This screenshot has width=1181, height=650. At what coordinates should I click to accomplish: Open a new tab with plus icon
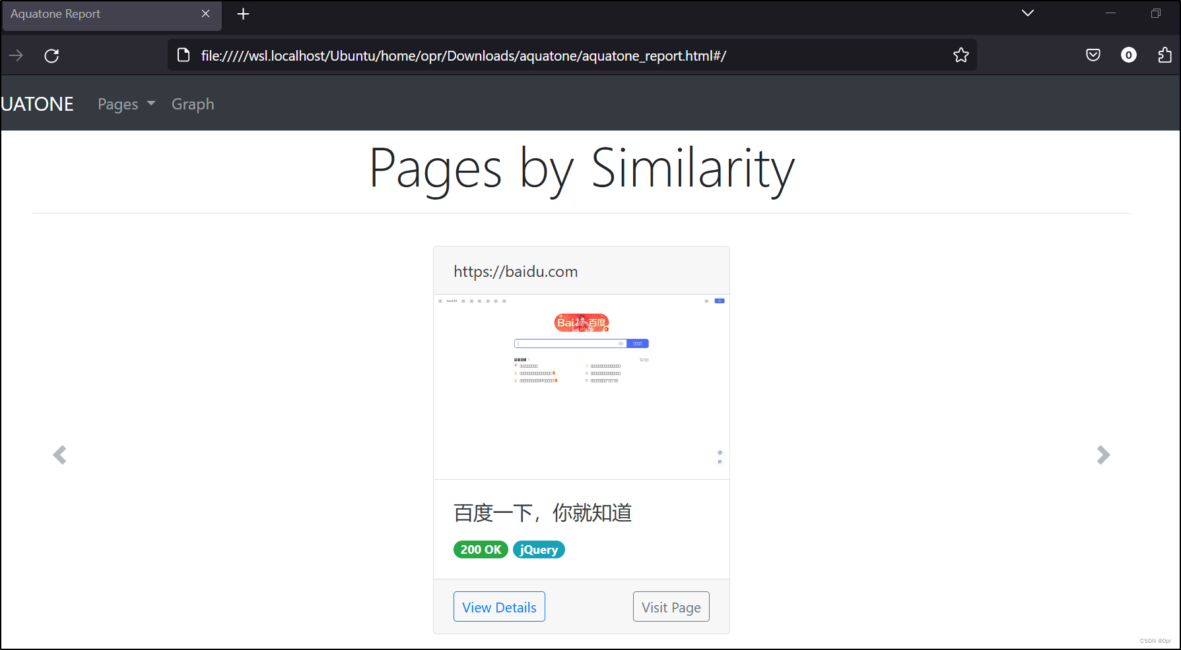coord(243,14)
